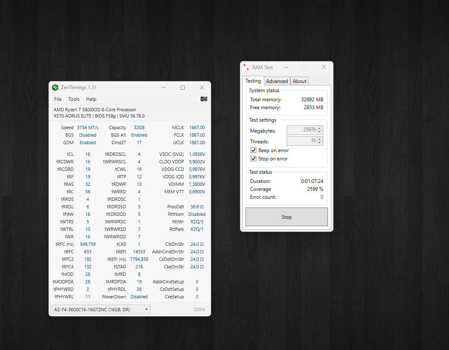Click the GDM value Enabled

pos(88,142)
